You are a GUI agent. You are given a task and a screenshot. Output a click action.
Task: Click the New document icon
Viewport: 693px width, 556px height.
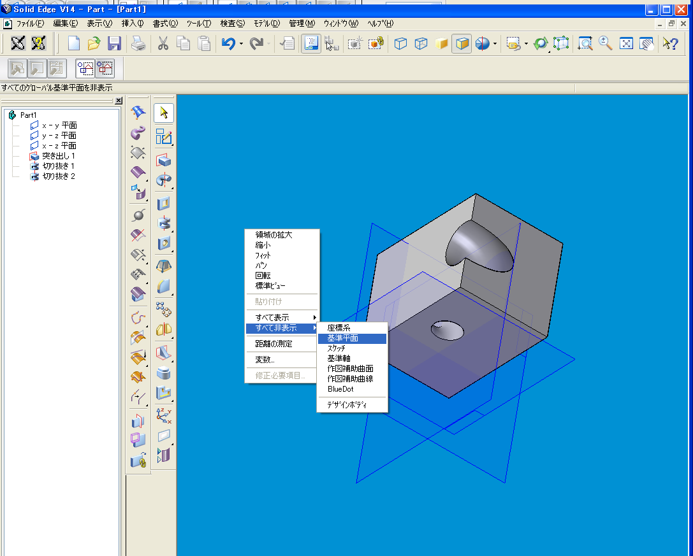[x=74, y=43]
